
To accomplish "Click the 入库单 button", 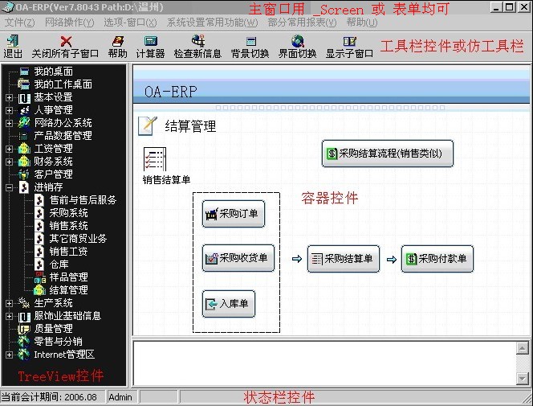I will coord(229,304).
